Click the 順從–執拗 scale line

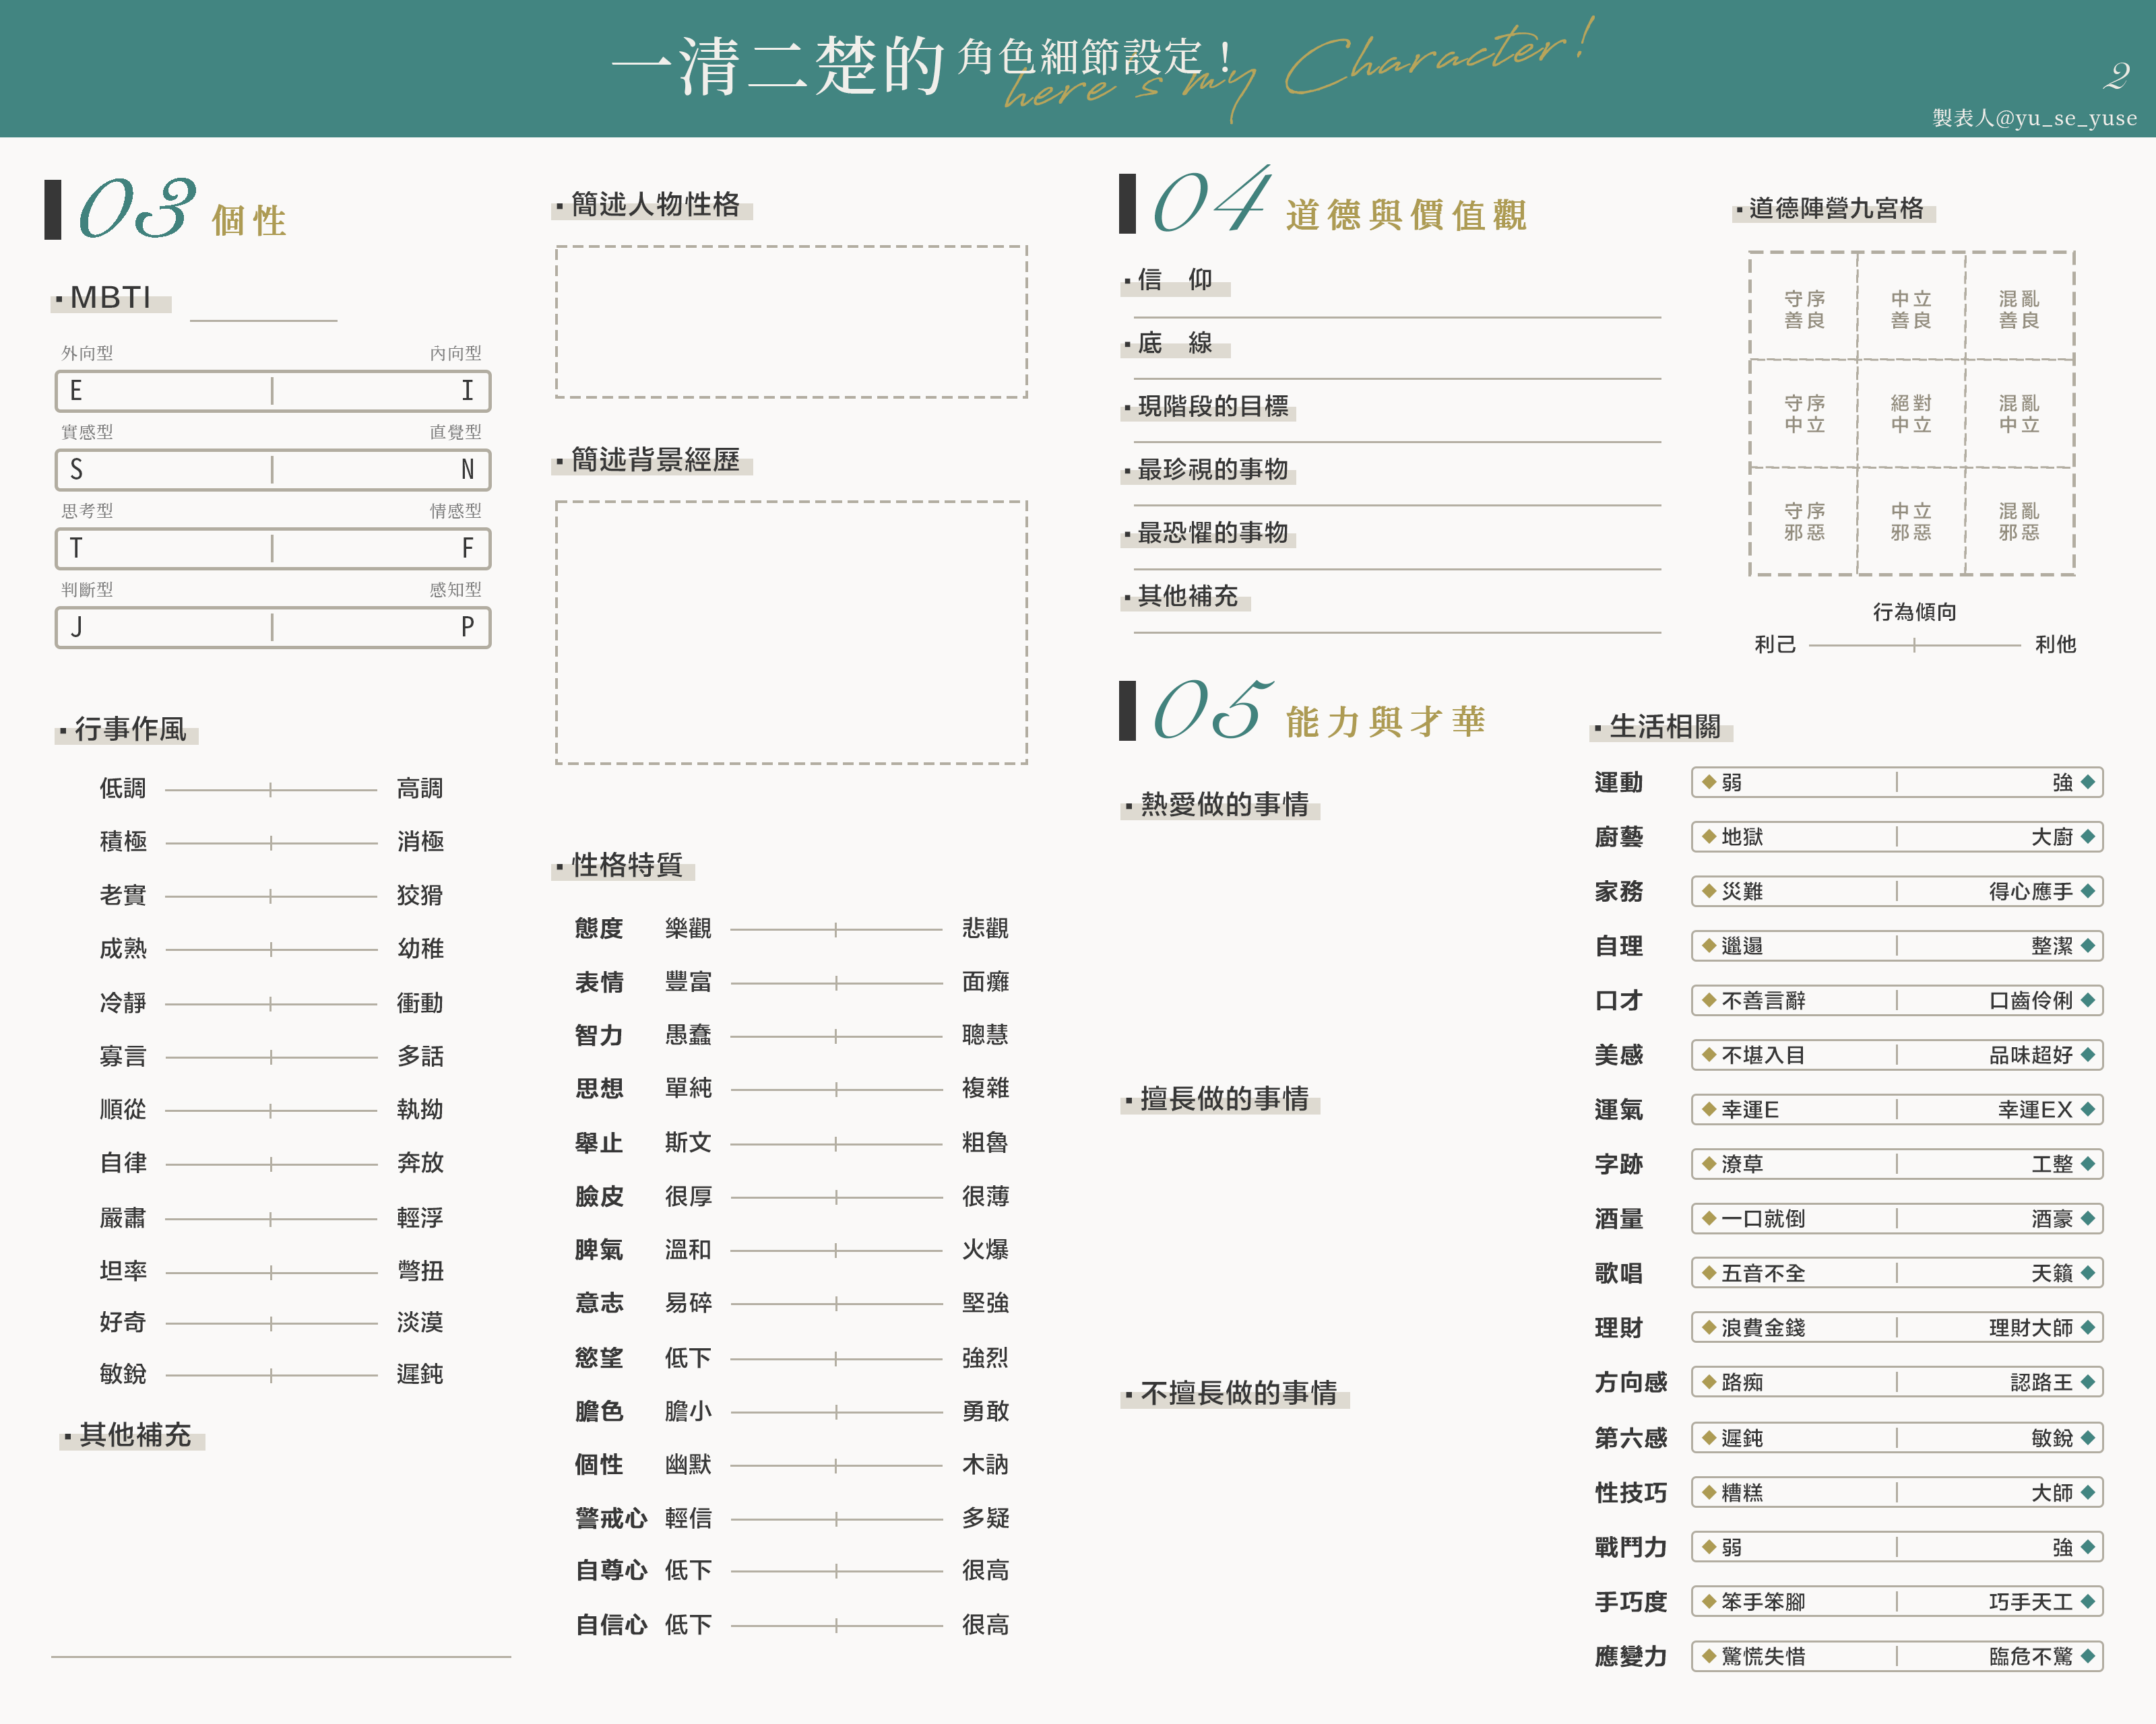[x=271, y=1110]
